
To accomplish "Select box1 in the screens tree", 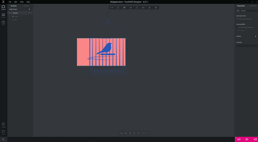I will pos(16,20).
